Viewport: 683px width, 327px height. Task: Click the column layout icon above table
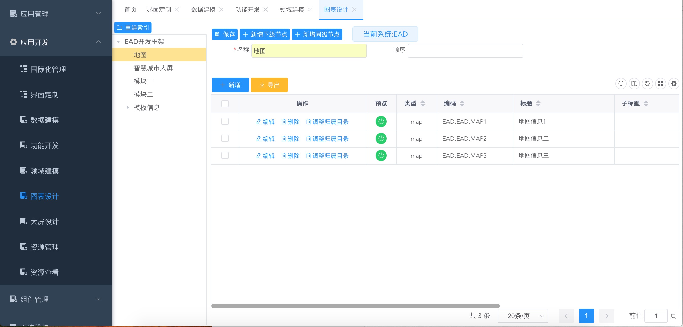pos(634,84)
